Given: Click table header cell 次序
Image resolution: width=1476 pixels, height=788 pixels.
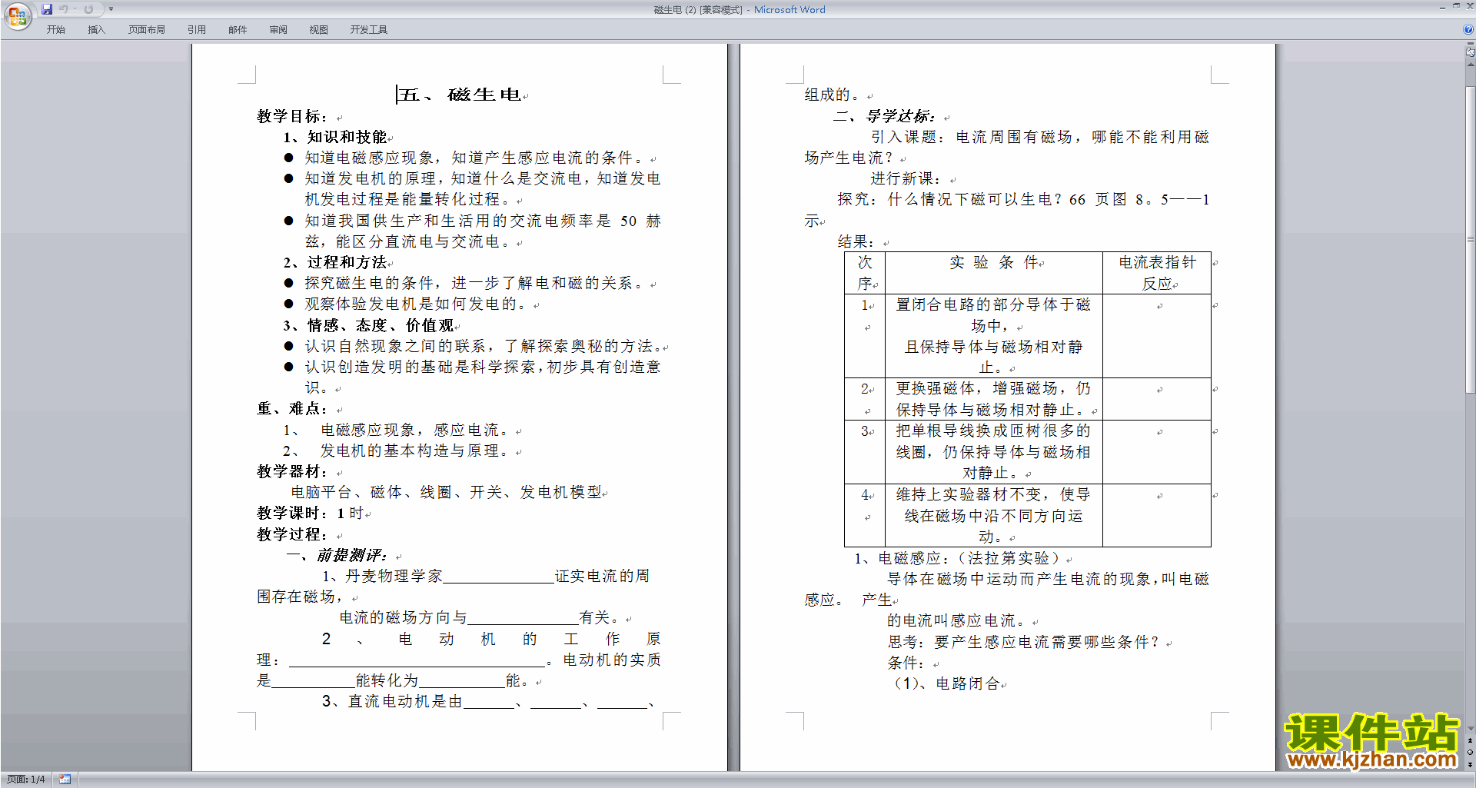Looking at the screenshot, I should click(865, 273).
